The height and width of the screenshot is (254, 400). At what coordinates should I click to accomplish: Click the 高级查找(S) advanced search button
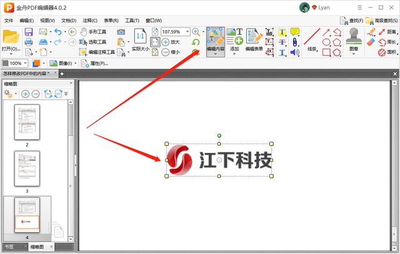click(382, 21)
